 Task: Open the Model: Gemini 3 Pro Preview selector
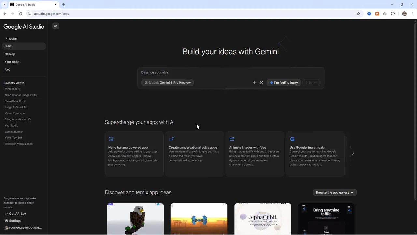pos(167,82)
